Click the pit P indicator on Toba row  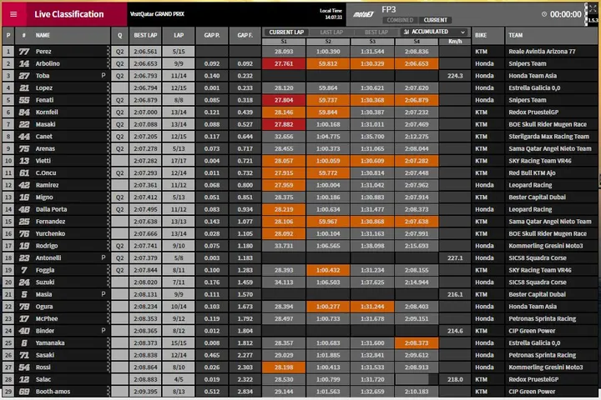point(104,75)
